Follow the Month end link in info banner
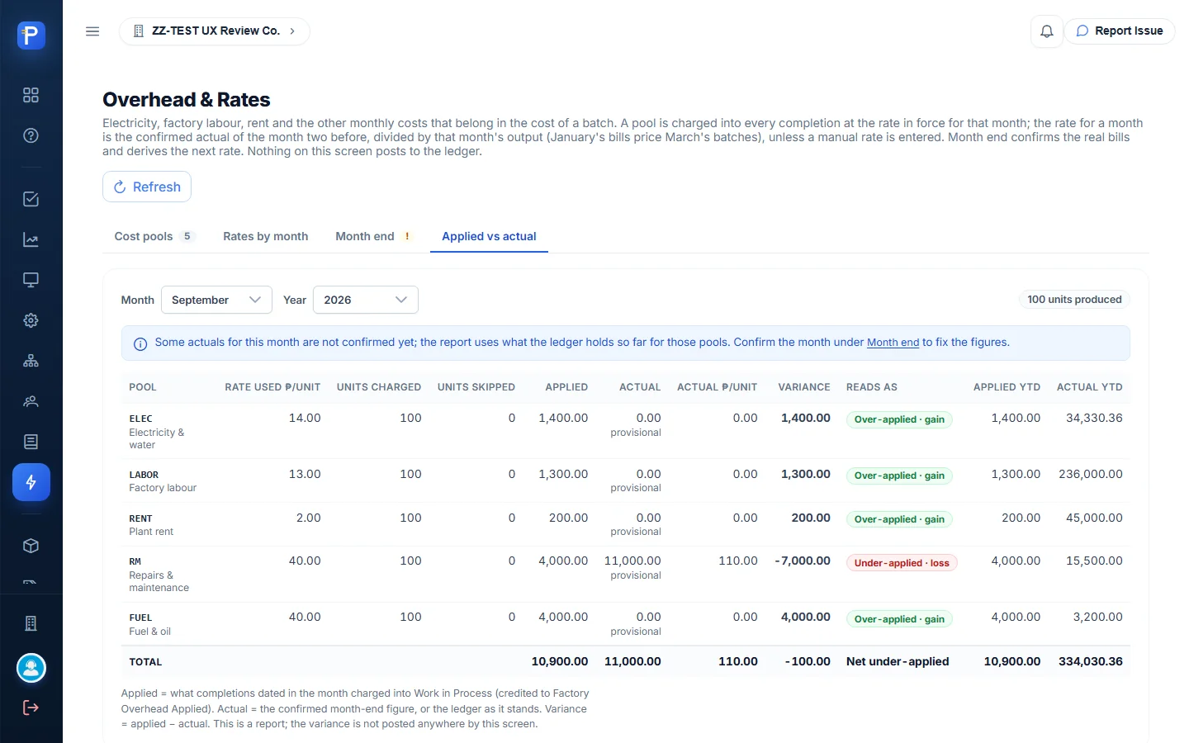 point(893,343)
